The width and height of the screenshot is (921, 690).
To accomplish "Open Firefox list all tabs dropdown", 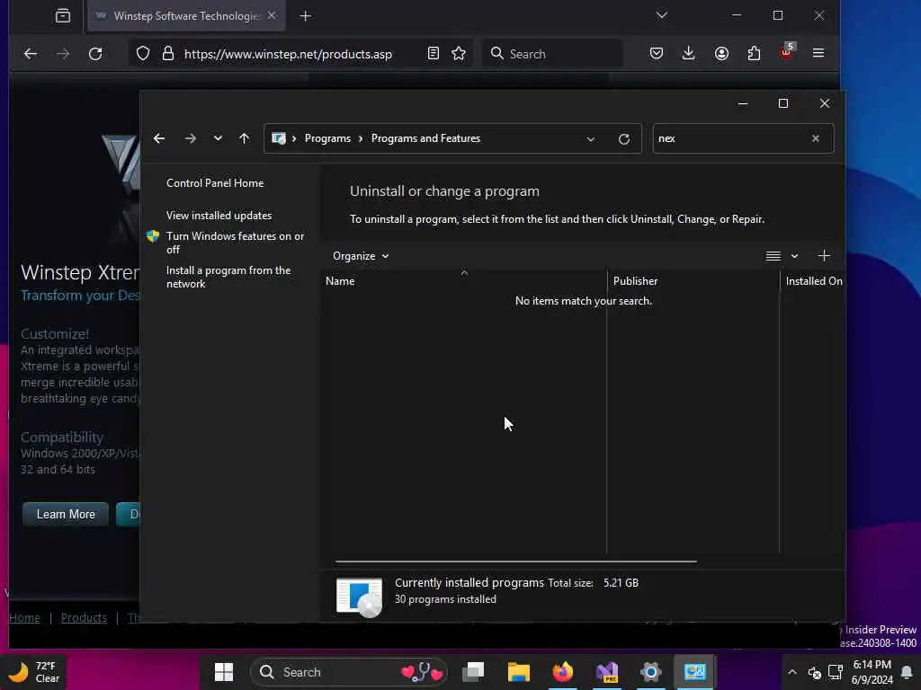I will coord(662,15).
